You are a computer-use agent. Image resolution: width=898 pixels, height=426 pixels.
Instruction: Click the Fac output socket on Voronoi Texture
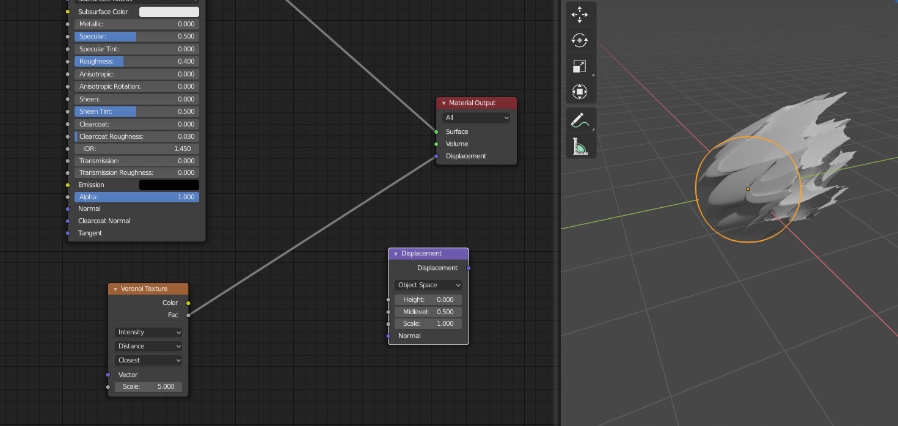(x=189, y=315)
